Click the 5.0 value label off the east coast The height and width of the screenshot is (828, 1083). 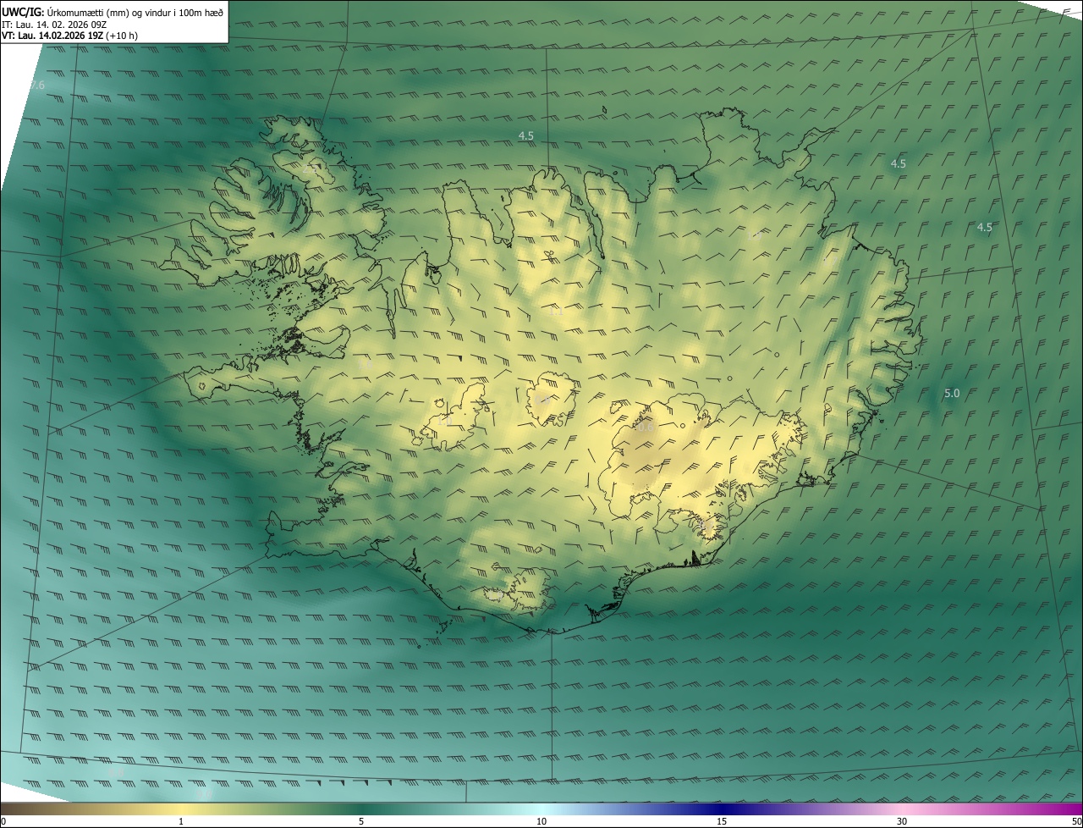952,393
